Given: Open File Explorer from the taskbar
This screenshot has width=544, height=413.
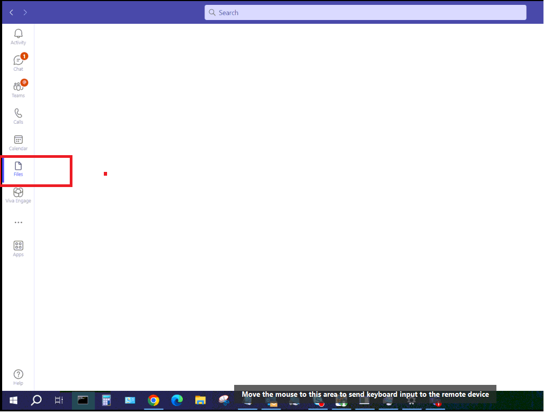Looking at the screenshot, I should [200, 401].
